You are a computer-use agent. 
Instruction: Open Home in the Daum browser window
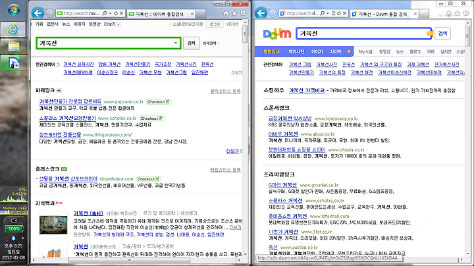tap(449, 13)
